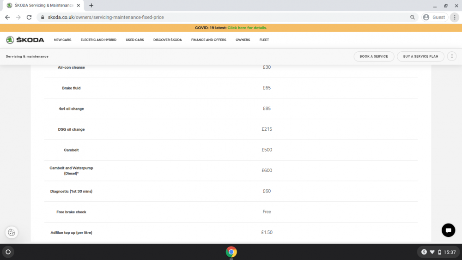The image size is (462, 260).
Task: Click the £1.50 AdBlue price
Action: pyautogui.click(x=267, y=232)
